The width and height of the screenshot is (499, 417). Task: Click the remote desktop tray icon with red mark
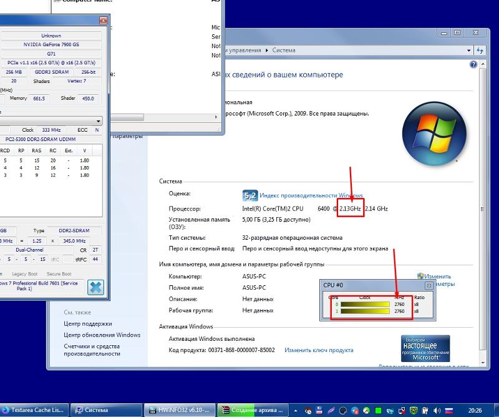(x=402, y=410)
